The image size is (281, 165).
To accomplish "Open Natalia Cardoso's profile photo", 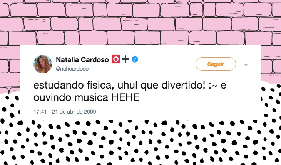I will pyautogui.click(x=43, y=64).
